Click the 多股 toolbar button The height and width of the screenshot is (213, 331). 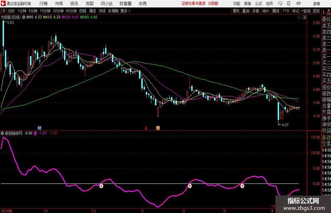(x=256, y=11)
